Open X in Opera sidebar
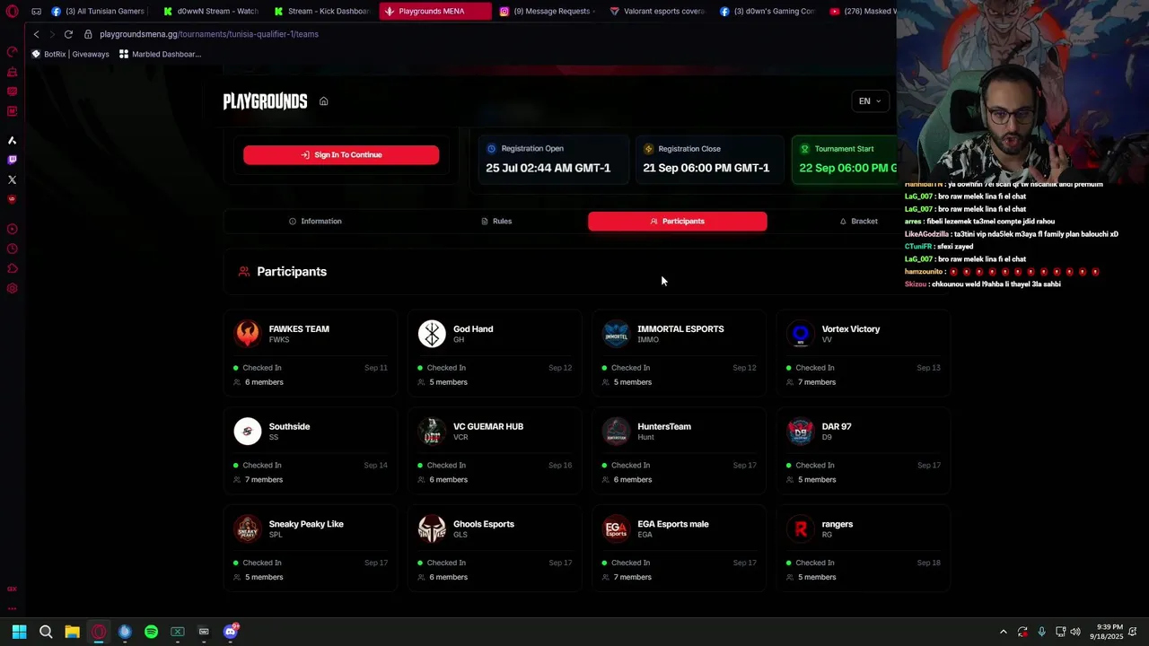Image resolution: width=1149 pixels, height=646 pixels. [x=12, y=180]
